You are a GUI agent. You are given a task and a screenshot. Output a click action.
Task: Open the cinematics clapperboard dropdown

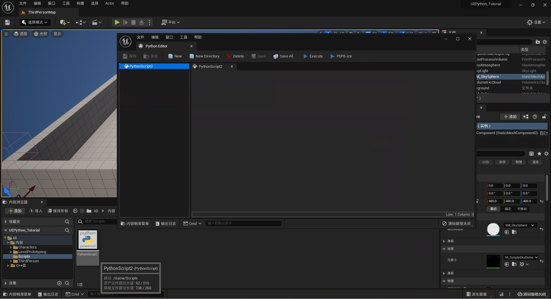pyautogui.click(x=96, y=22)
